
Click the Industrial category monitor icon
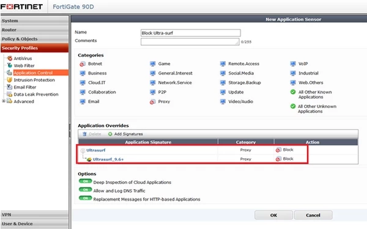(293, 73)
